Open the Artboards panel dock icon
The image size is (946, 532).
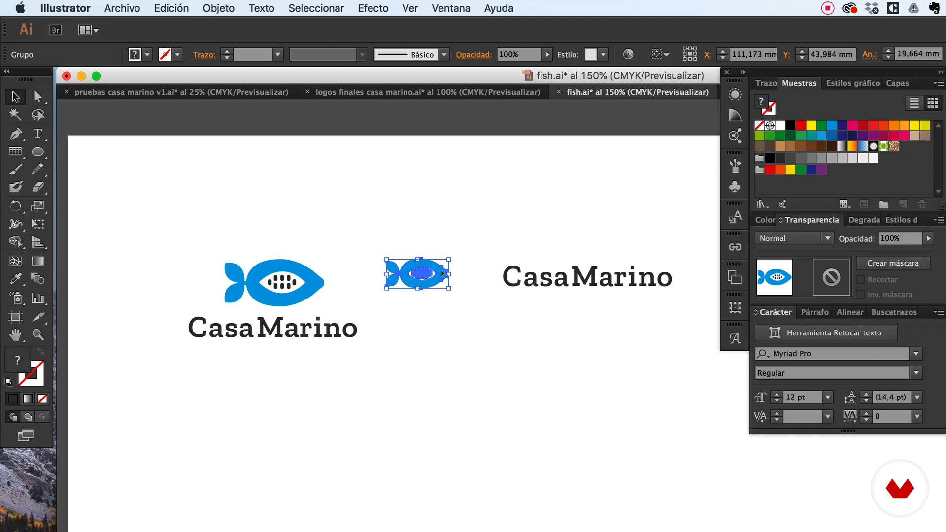735,308
